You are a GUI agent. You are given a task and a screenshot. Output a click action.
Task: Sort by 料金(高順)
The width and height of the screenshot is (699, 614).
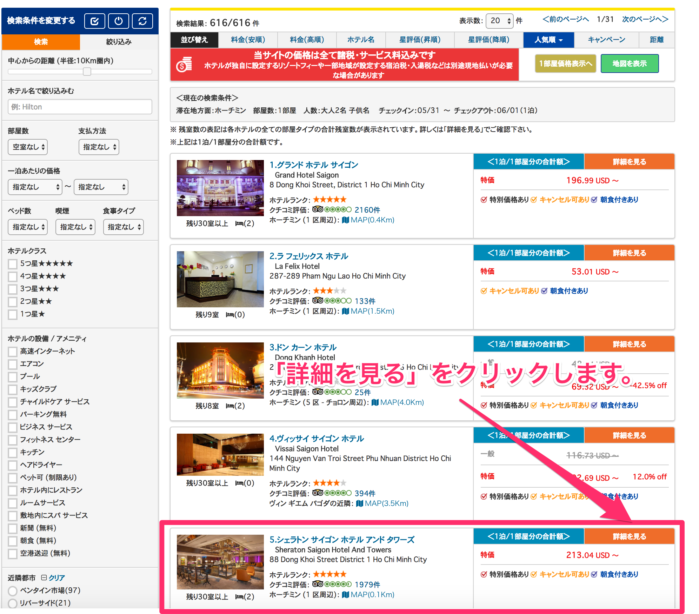point(307,40)
